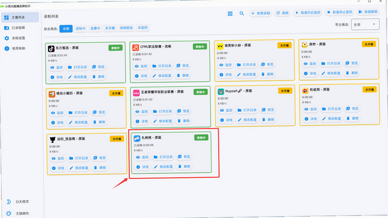
Task: Stop all monitoring with 批量停止监控
Action: (339, 12)
